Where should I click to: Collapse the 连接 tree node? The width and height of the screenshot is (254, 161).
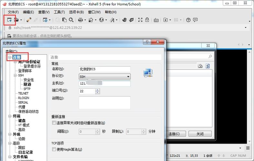10,57
